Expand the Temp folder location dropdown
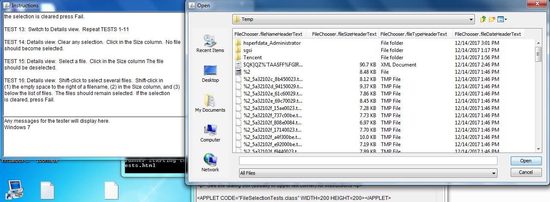The height and width of the screenshot is (202, 550). coord(471,20)
